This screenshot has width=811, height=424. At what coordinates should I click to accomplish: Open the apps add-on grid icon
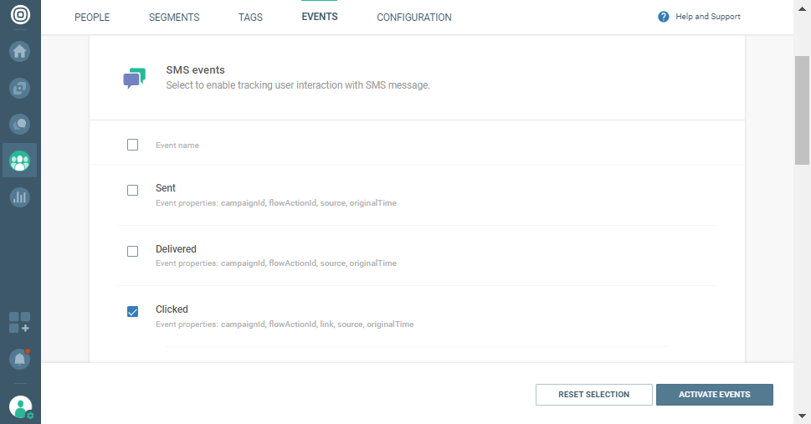coord(20,323)
